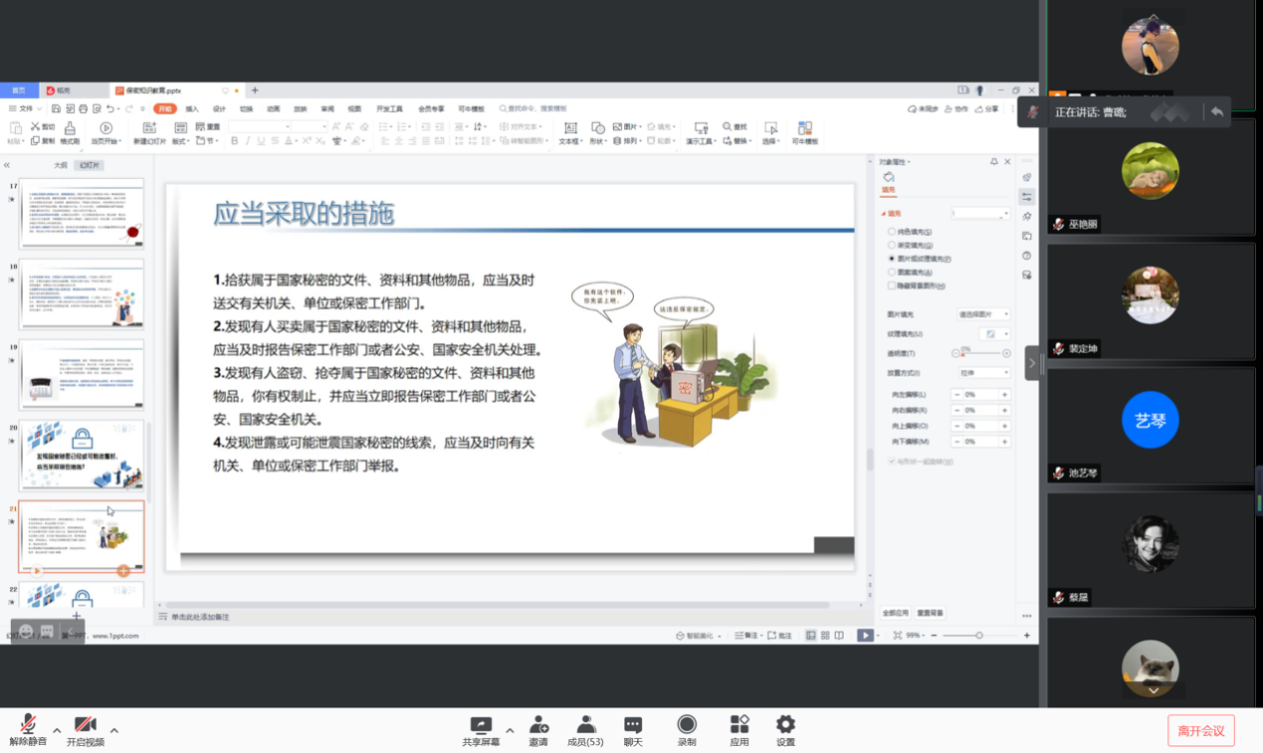Open the 成员(53) members list
1263x753 pixels.
point(585,730)
